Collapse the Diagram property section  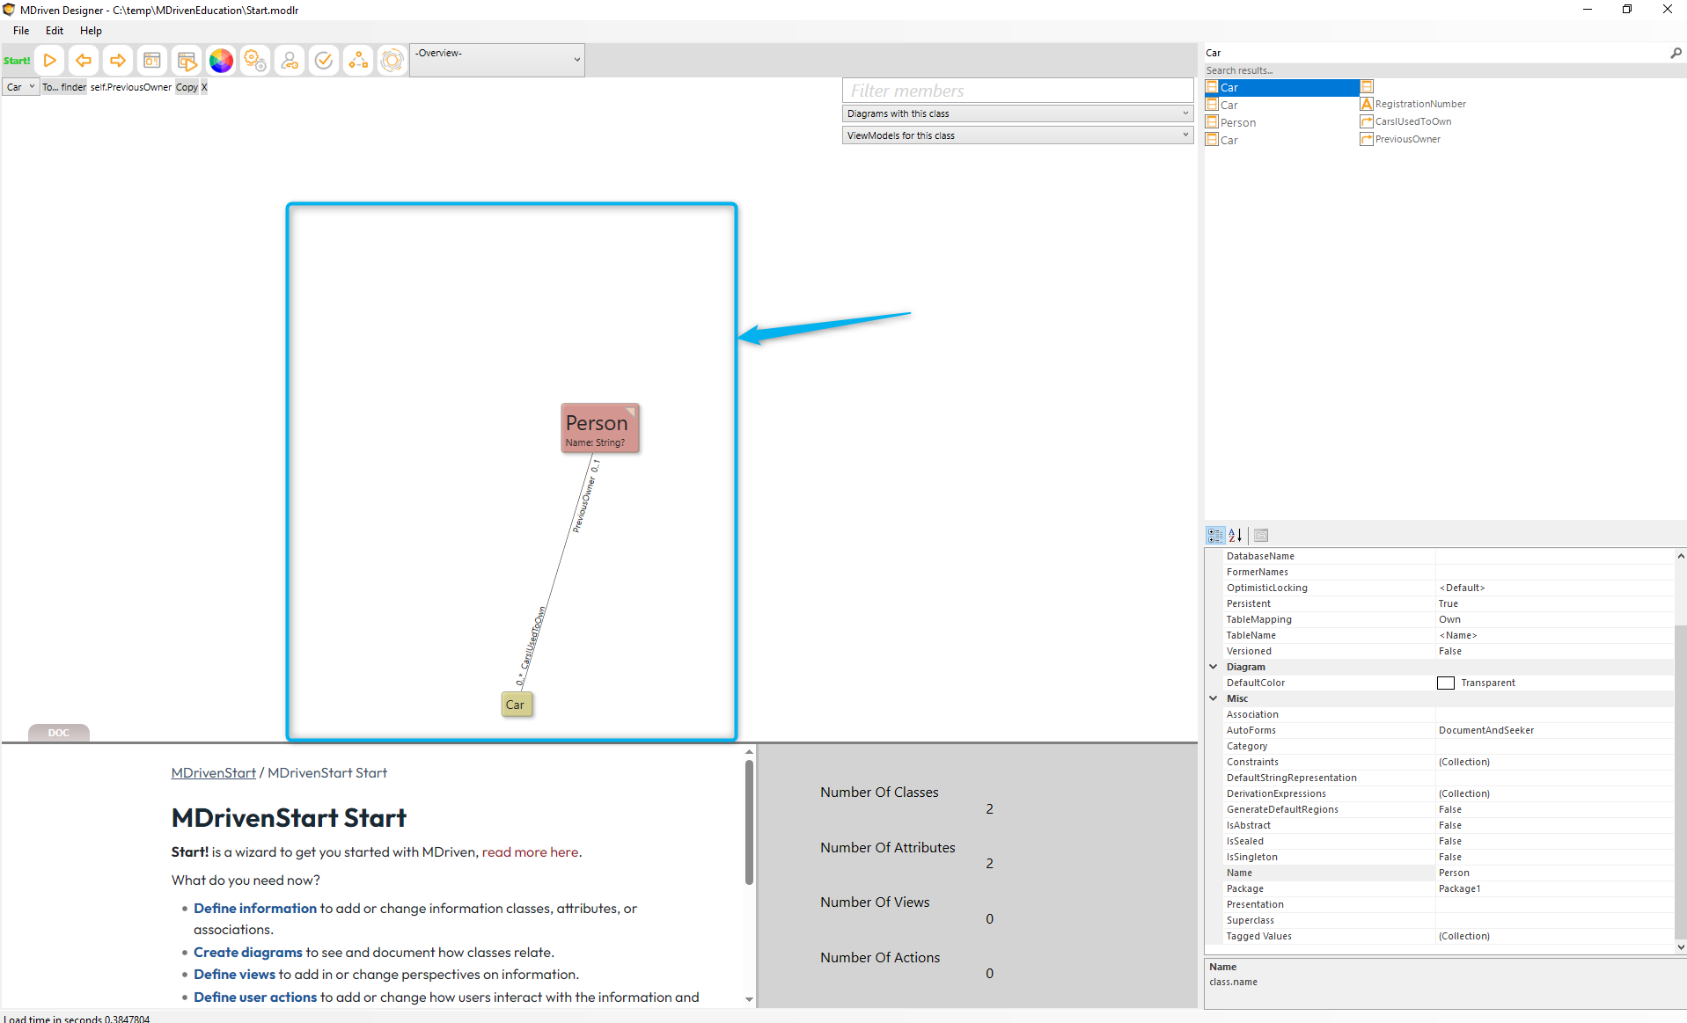[1214, 667]
